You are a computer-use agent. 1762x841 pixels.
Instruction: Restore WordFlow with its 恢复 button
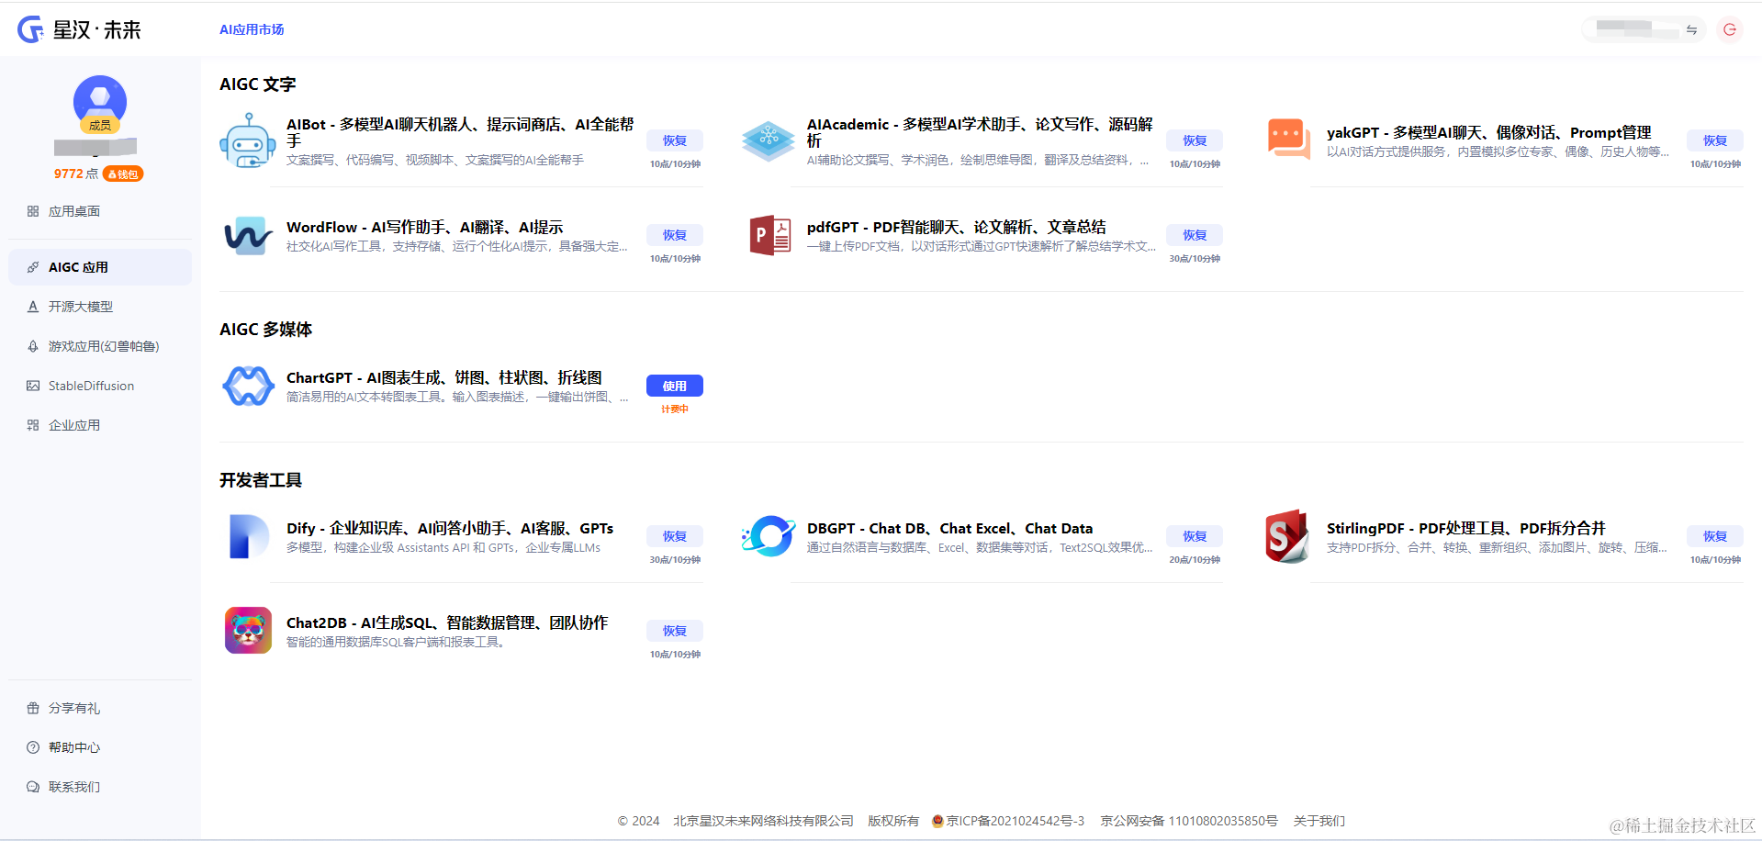675,235
